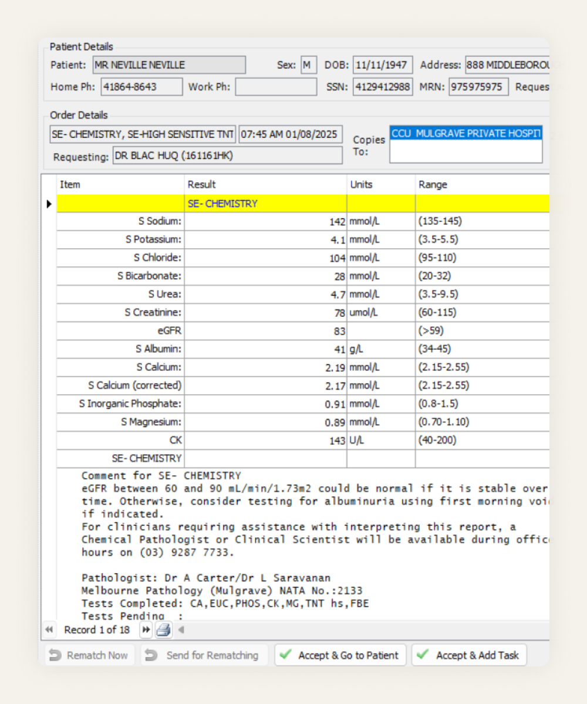Go to previous record using rewind arrows
587x704 pixels.
(49, 629)
